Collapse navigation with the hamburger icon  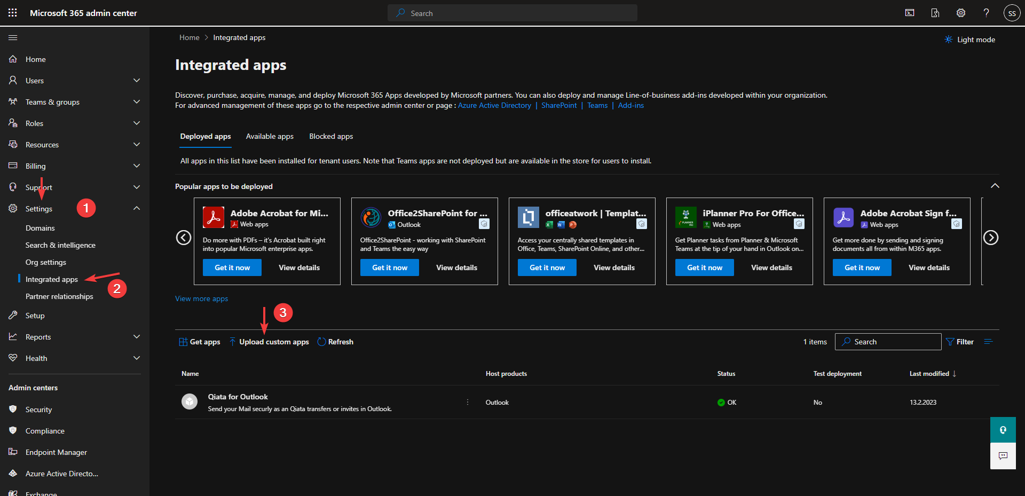click(x=13, y=37)
